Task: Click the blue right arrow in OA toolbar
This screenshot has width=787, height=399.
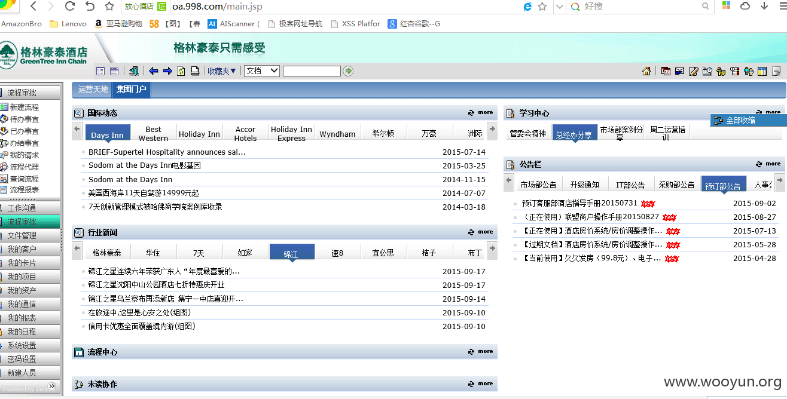Action: point(167,71)
